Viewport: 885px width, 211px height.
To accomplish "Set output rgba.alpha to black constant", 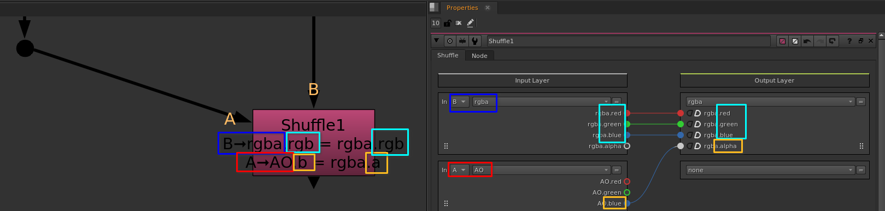I will pos(690,146).
